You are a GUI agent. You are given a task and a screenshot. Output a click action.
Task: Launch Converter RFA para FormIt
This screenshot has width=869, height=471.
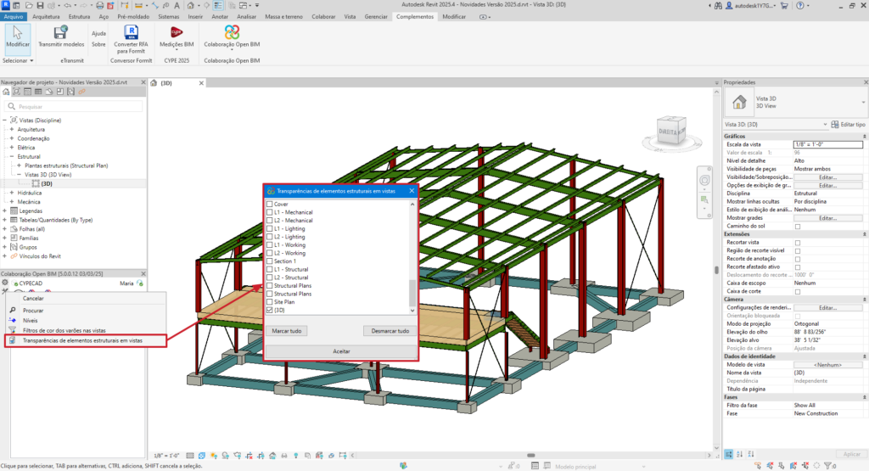point(131,39)
